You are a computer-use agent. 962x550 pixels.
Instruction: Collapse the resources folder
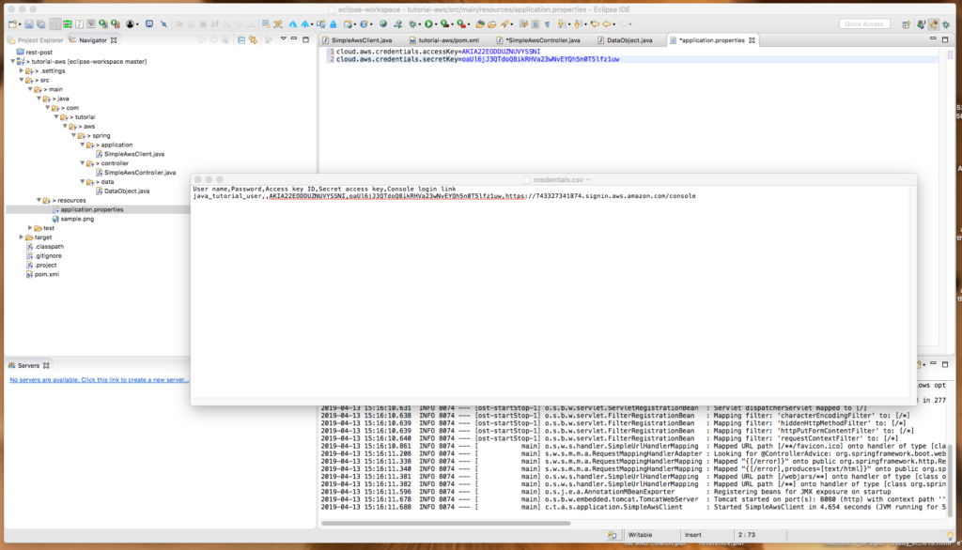39,200
